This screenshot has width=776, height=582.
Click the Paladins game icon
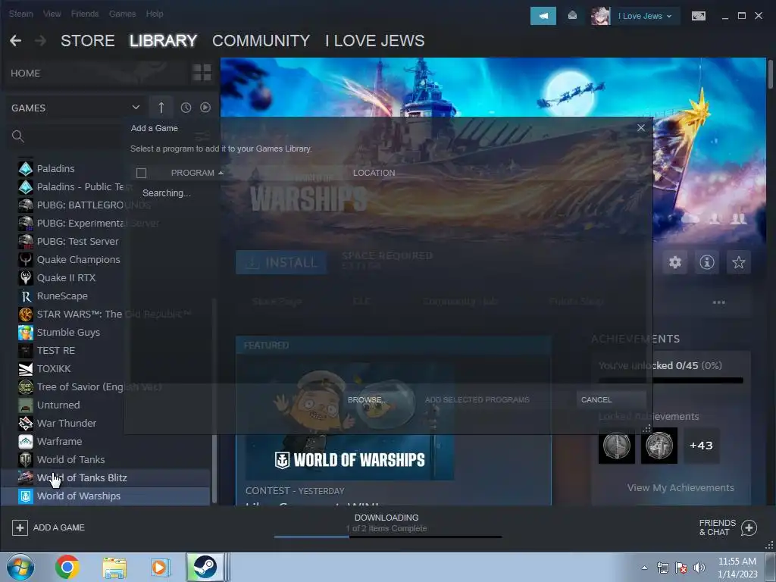point(26,169)
